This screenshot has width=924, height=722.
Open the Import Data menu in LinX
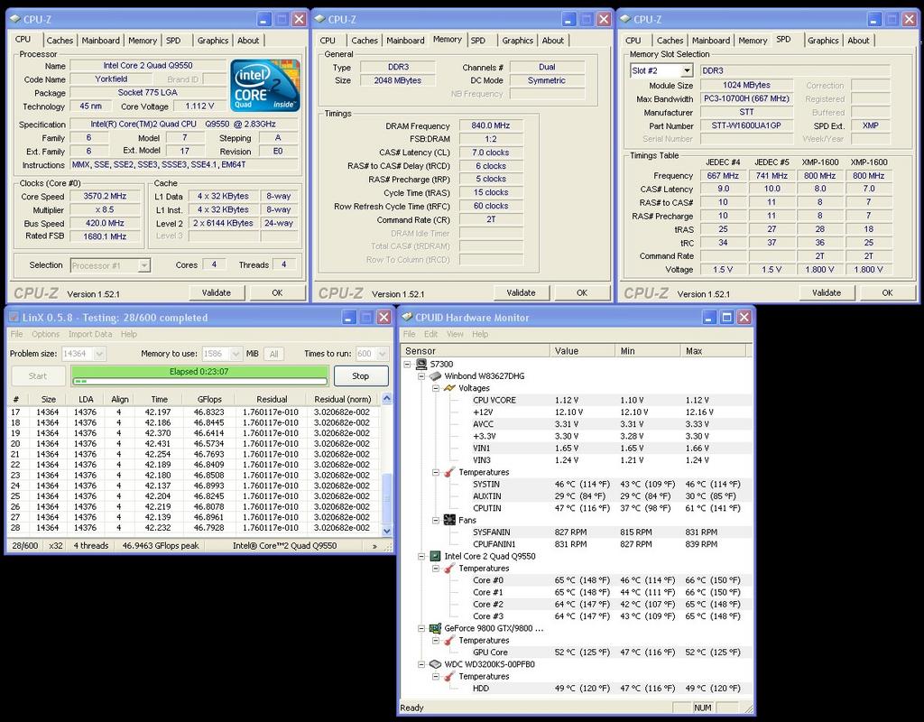(x=90, y=334)
